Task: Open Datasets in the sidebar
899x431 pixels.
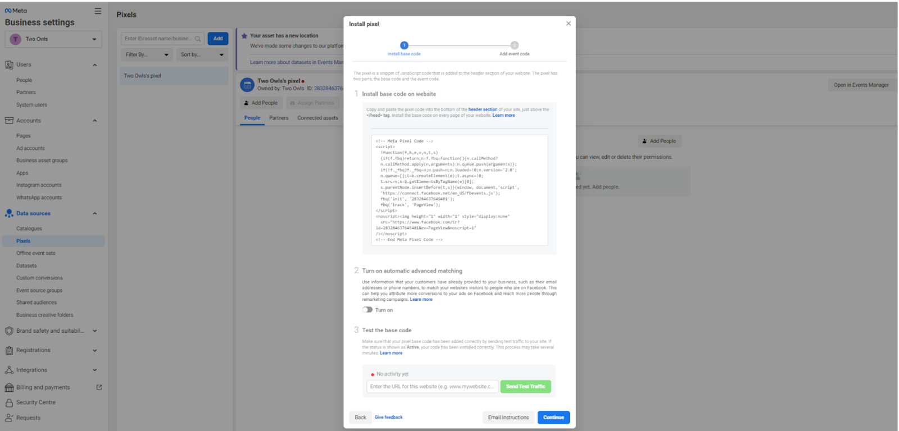Action: tap(26, 266)
